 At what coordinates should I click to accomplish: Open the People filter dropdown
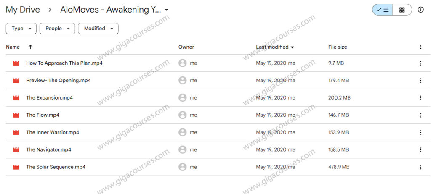pyautogui.click(x=57, y=29)
